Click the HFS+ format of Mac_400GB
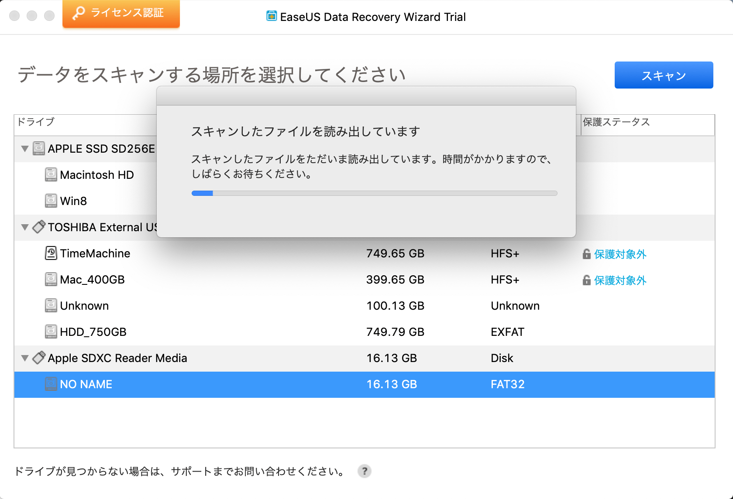The image size is (733, 499). coord(505,280)
